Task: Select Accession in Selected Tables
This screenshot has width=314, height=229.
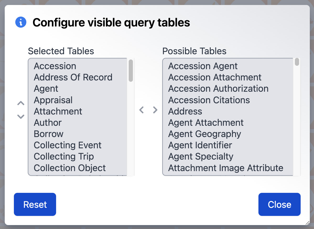Action: (x=55, y=66)
